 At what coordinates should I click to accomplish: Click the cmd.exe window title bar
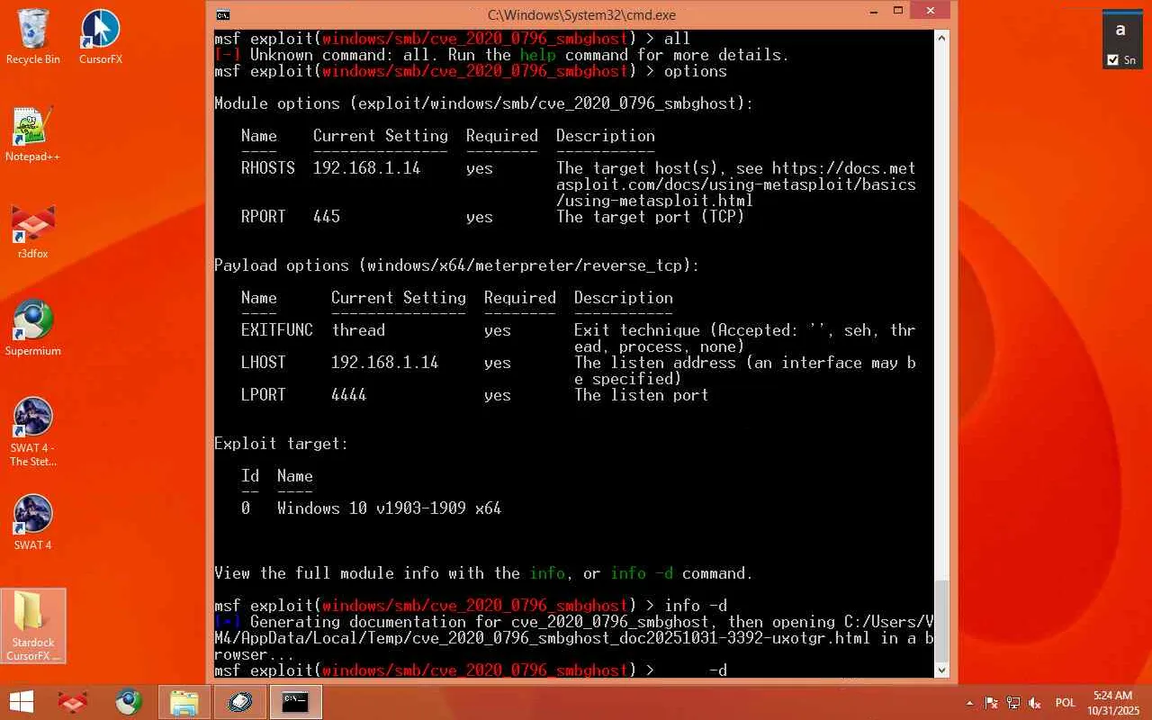(x=581, y=14)
